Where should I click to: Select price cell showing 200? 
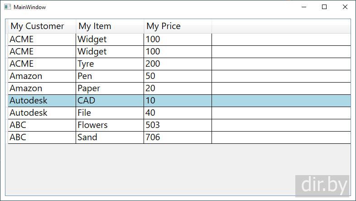(x=178, y=64)
